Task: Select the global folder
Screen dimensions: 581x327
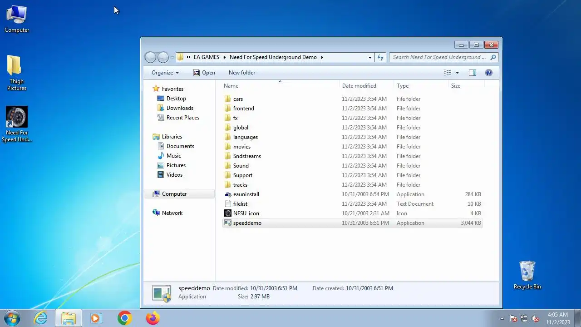Action: pyautogui.click(x=241, y=128)
